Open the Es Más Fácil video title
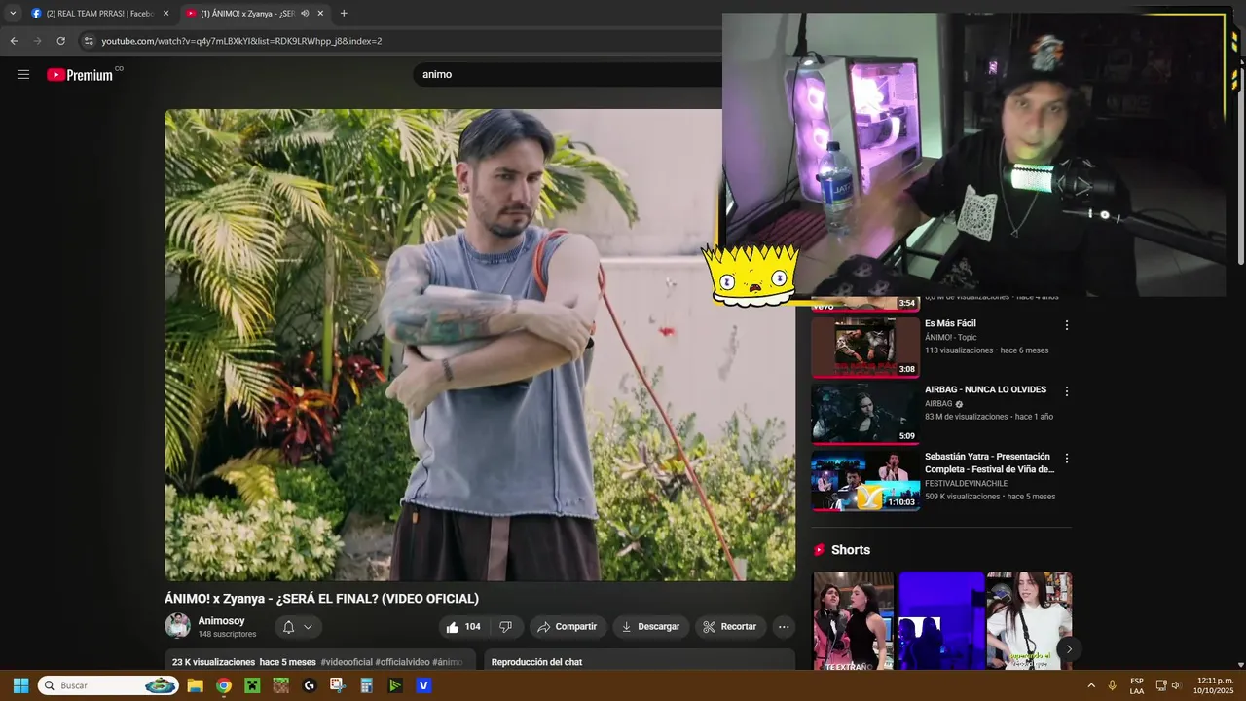This screenshot has height=701, width=1246. [x=950, y=323]
